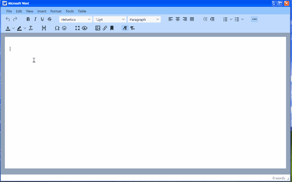The image size is (292, 182).
Task: Show more toolbar options with ellipsis button
Action: point(255,19)
